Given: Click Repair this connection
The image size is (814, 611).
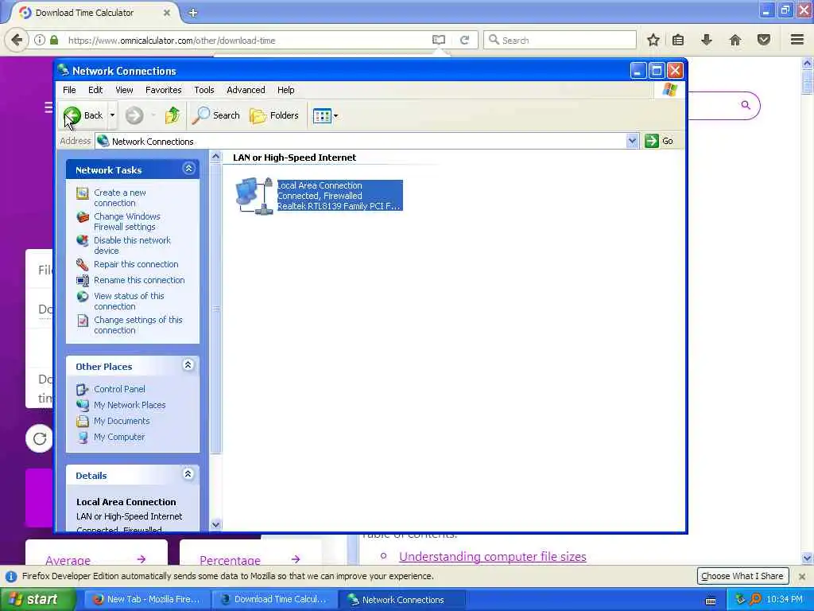Looking at the screenshot, I should [x=136, y=264].
